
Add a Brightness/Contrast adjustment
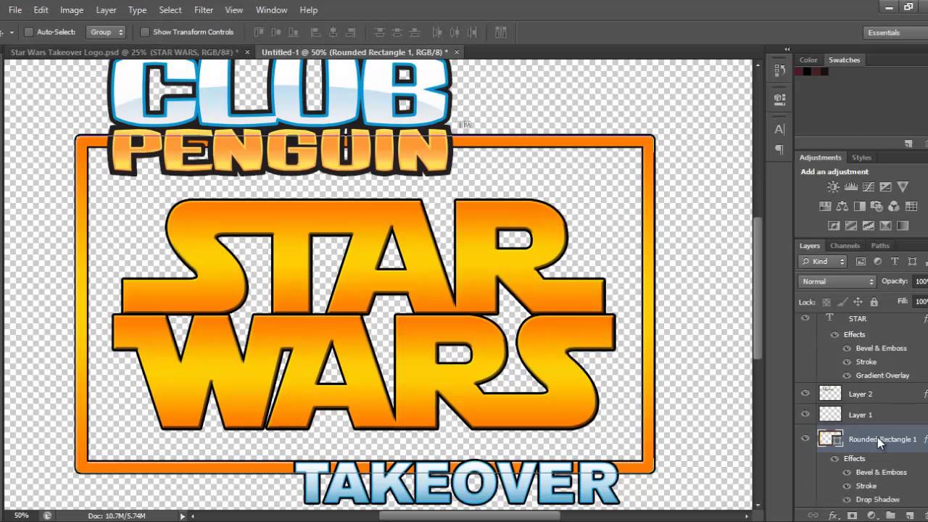point(834,187)
